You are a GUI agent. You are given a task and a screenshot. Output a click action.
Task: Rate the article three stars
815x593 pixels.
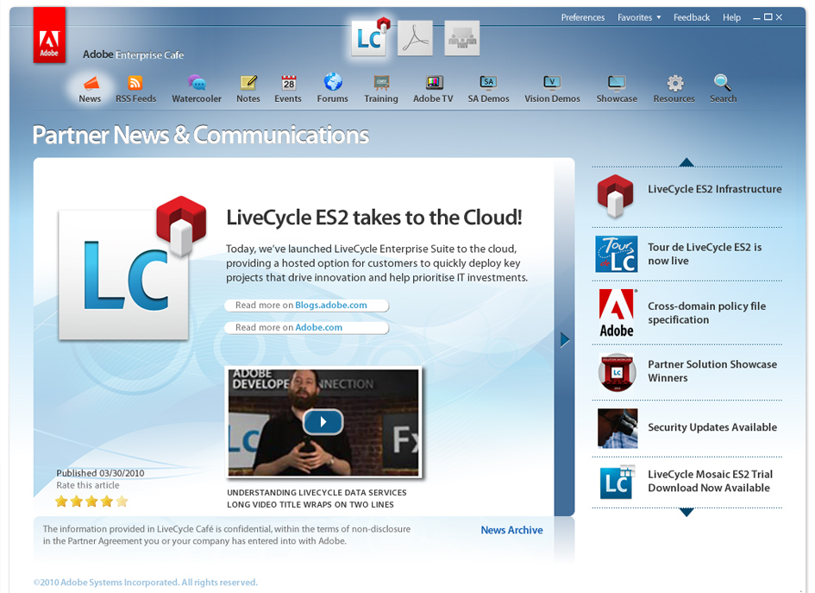(91, 502)
